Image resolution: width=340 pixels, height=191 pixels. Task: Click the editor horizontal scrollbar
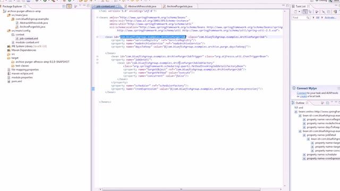pyautogui.click(x=181, y=189)
